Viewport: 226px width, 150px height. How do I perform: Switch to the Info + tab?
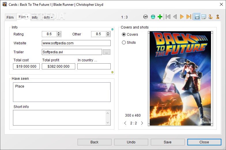[48, 17]
